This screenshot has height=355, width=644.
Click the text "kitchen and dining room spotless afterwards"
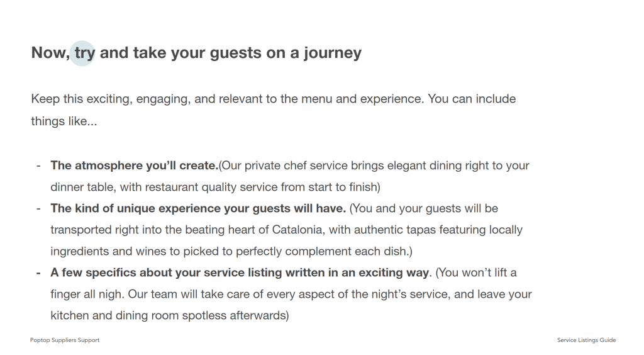point(168,316)
